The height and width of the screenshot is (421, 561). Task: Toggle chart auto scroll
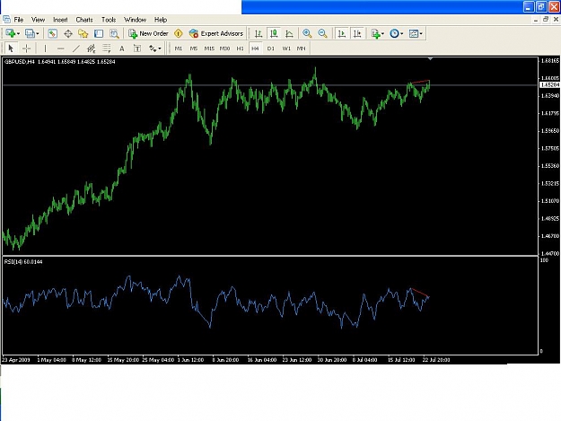tap(342, 33)
